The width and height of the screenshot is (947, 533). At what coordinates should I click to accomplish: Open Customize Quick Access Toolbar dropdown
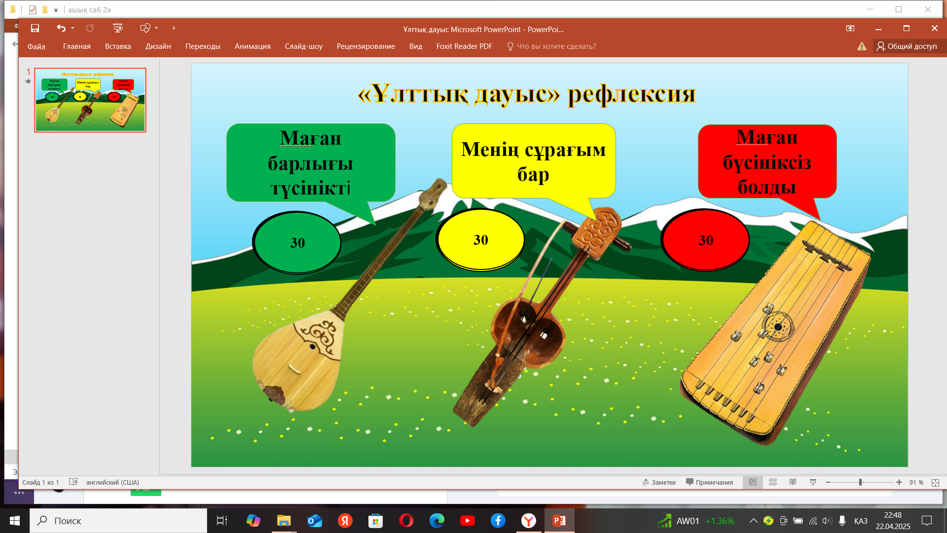(174, 28)
